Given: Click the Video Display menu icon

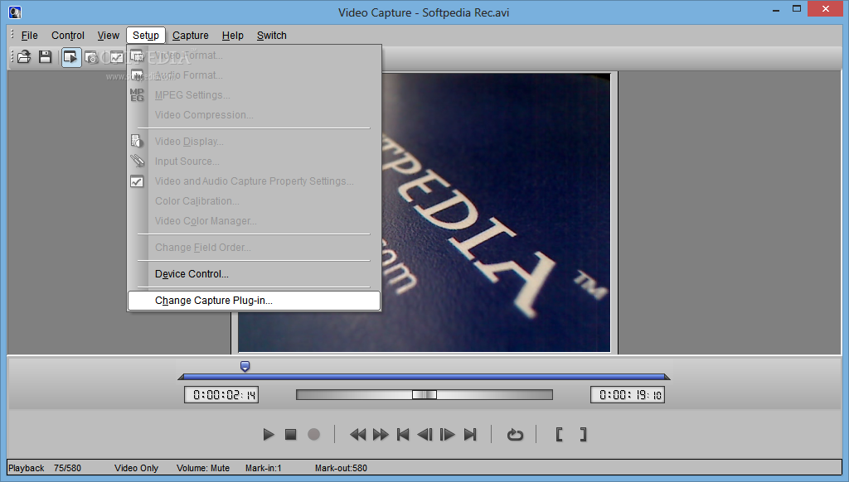Looking at the screenshot, I should pyautogui.click(x=137, y=141).
